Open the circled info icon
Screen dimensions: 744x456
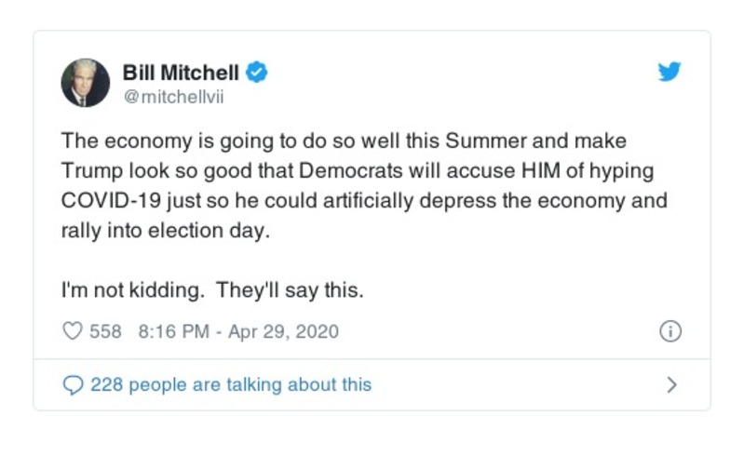click(670, 331)
